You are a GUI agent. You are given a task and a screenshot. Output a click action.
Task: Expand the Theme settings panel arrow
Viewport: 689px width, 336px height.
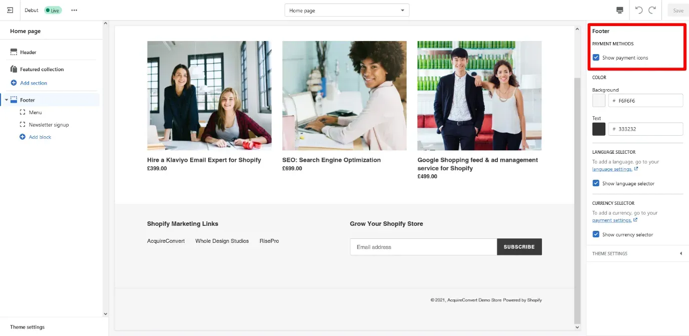[x=680, y=253]
